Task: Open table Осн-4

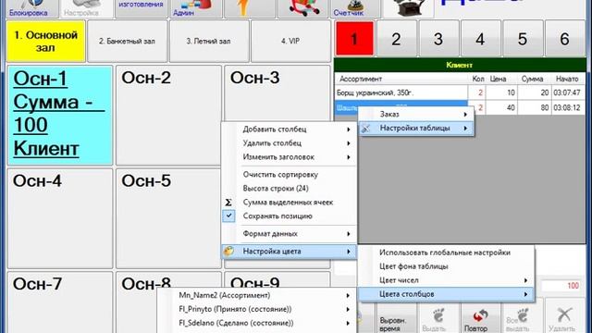Action: [x=60, y=218]
